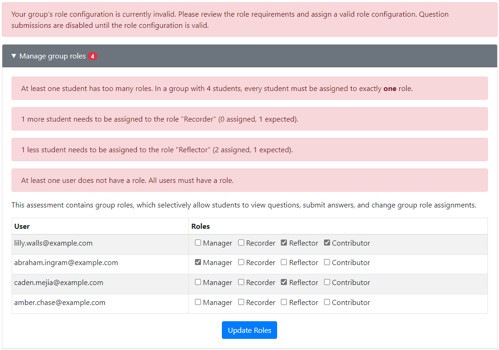The height and width of the screenshot is (350, 499).
Task: Check Contributor for caden.mejia@example.com
Action: pyautogui.click(x=327, y=282)
